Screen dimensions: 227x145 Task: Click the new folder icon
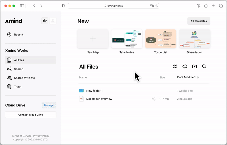click(x=194, y=67)
